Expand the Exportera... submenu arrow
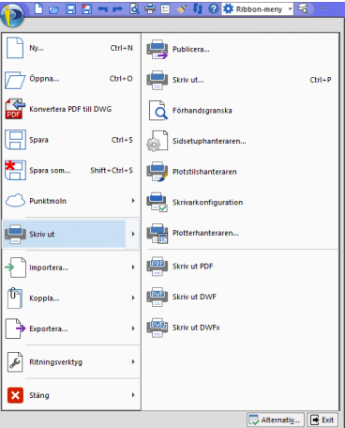Image resolution: width=345 pixels, height=428 pixels. point(133,329)
